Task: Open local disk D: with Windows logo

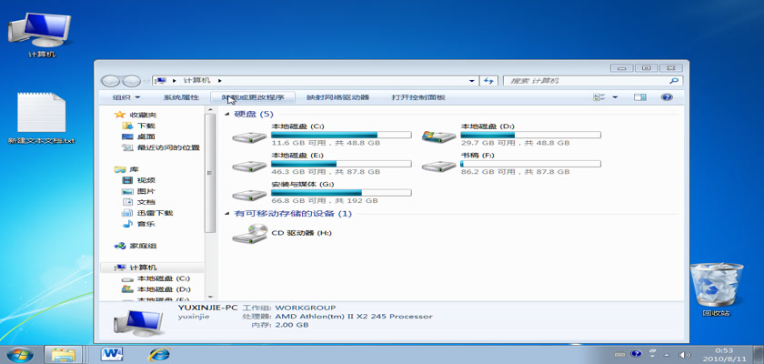Action: [438, 137]
